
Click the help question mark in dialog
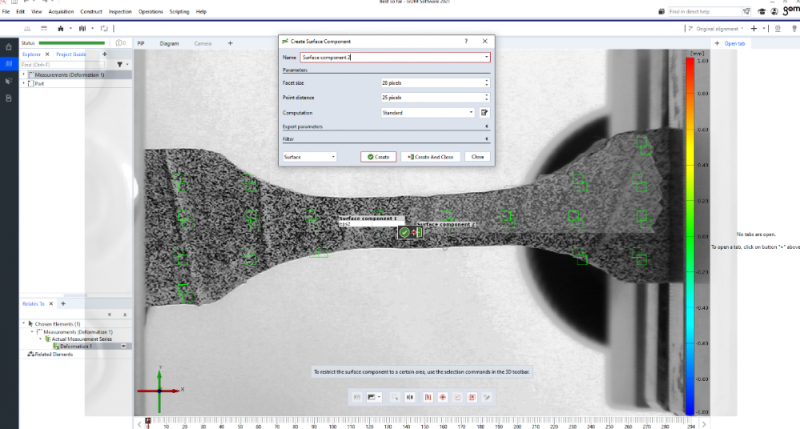pos(466,41)
